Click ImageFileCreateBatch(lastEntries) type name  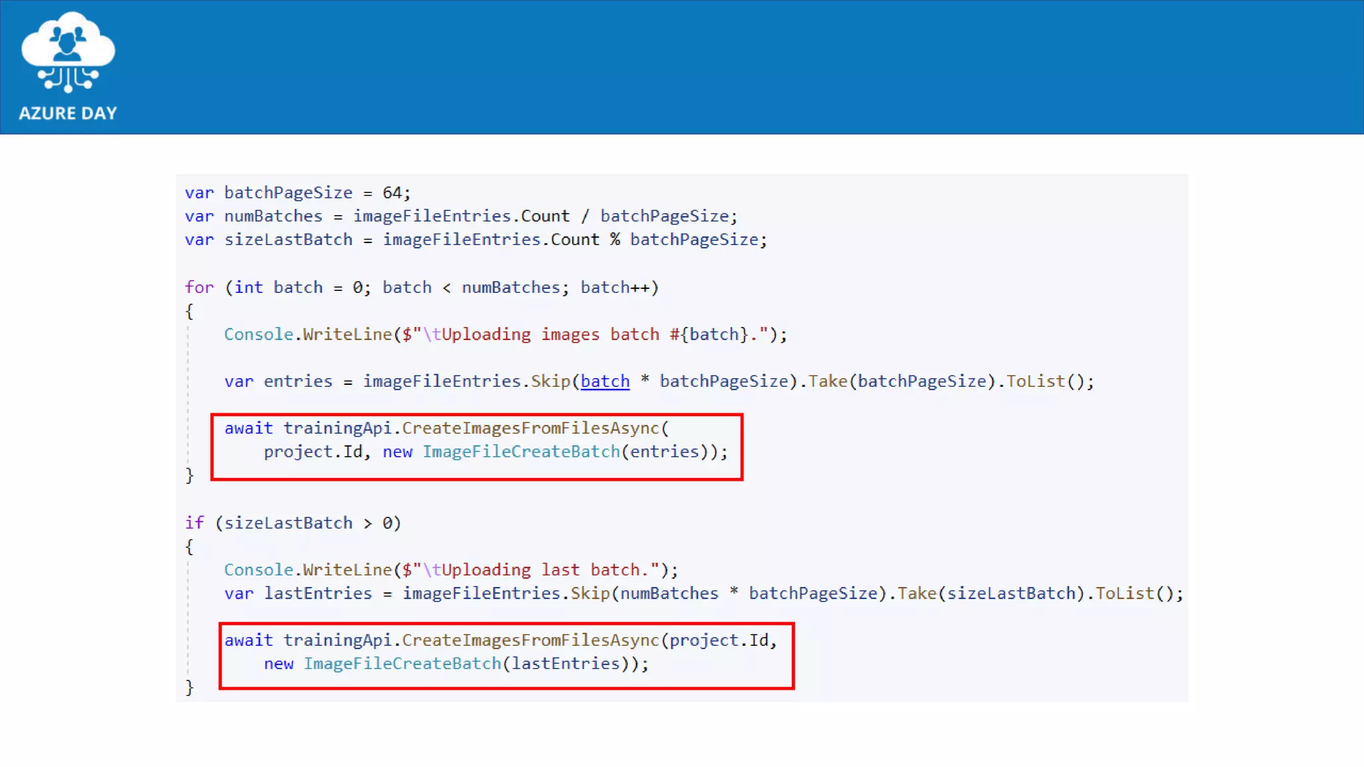pyautogui.click(x=402, y=664)
